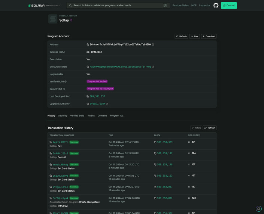
Task: Open slot 509,391,857
Action: click(x=97, y=96)
